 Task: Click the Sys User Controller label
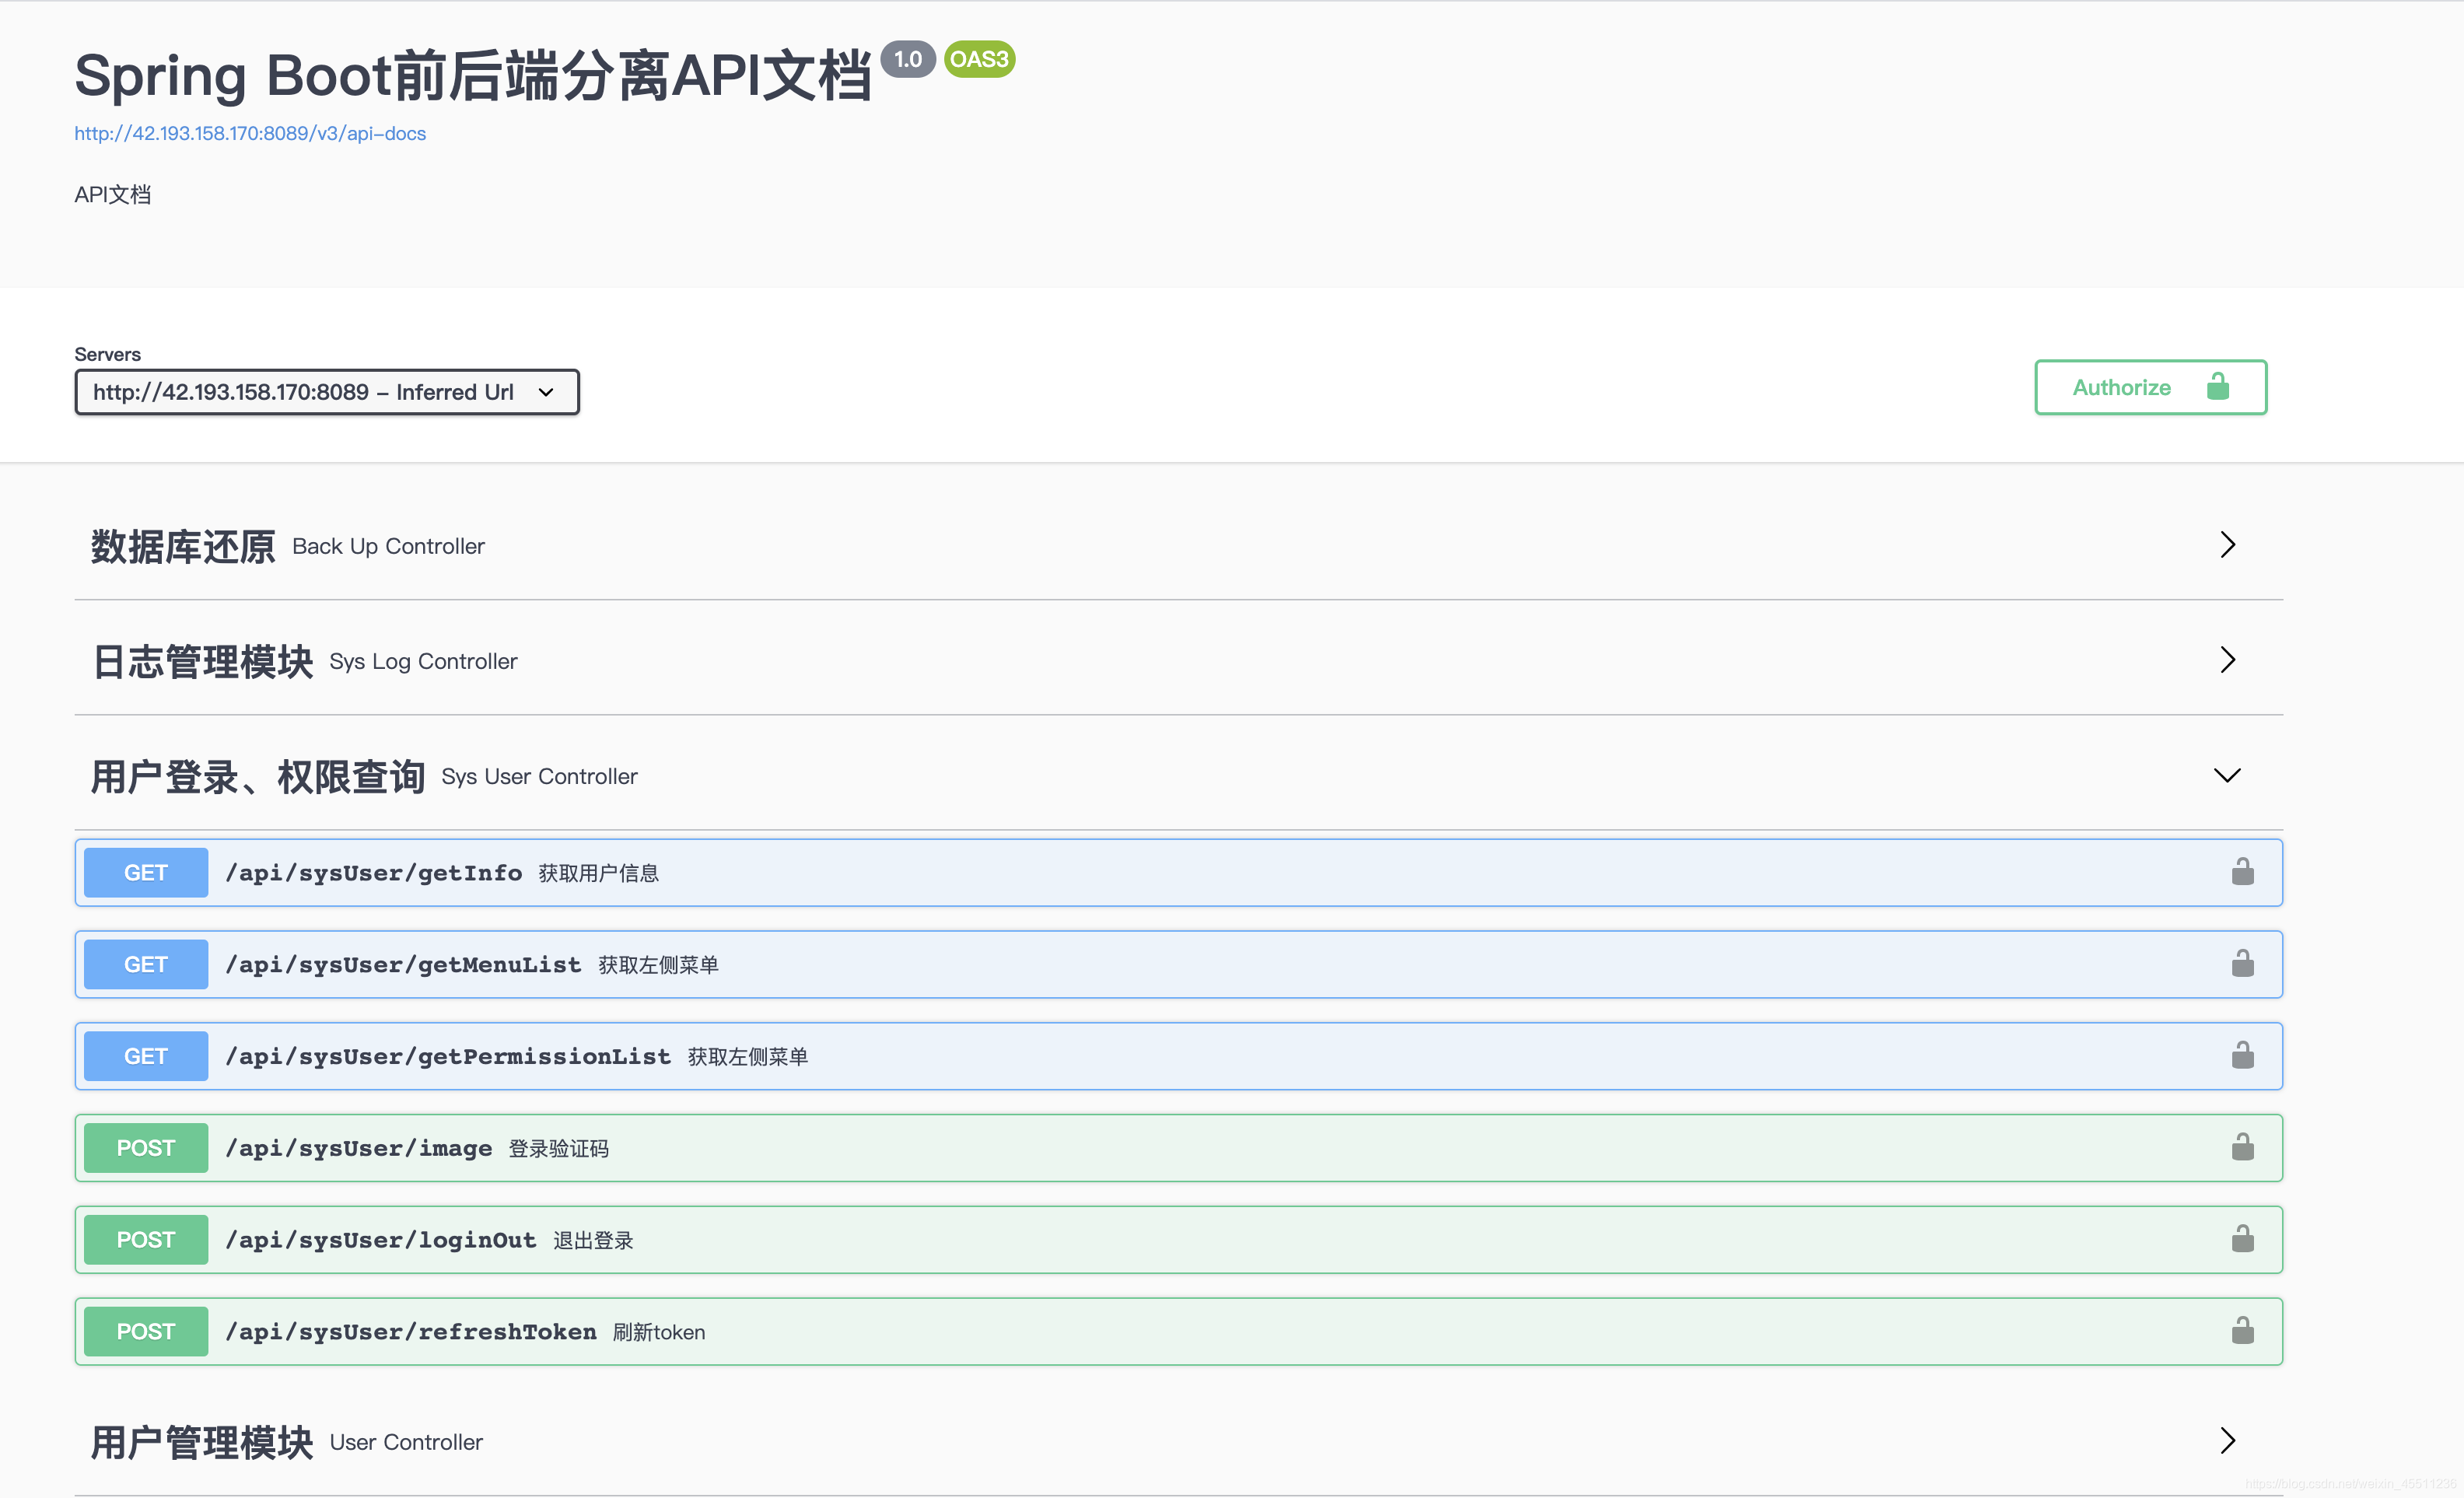(x=540, y=777)
